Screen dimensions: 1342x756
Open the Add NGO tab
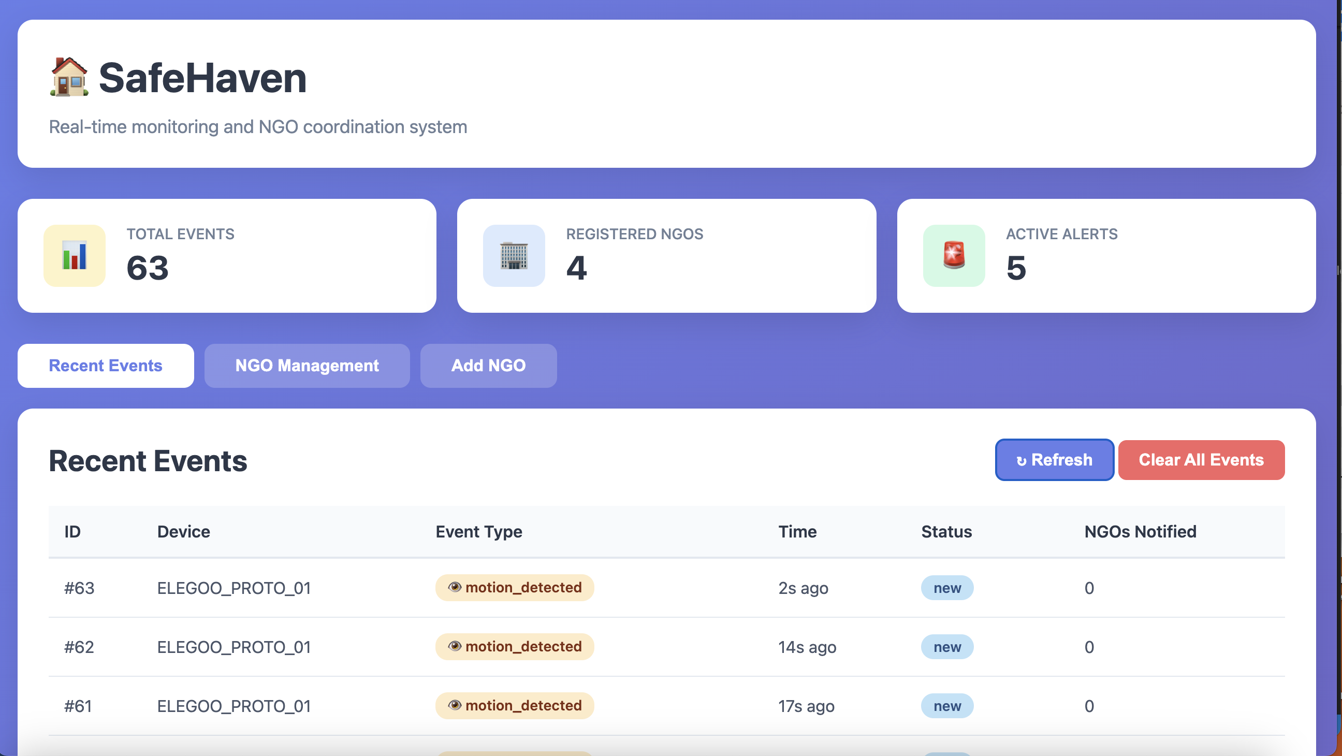coord(488,365)
